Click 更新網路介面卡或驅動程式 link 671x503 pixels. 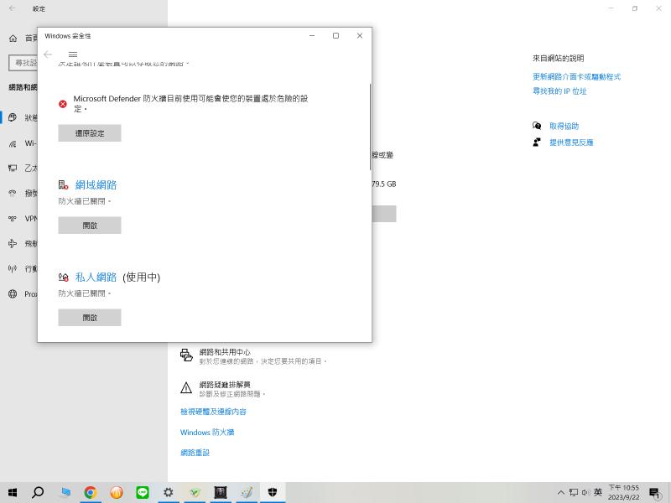pos(576,76)
